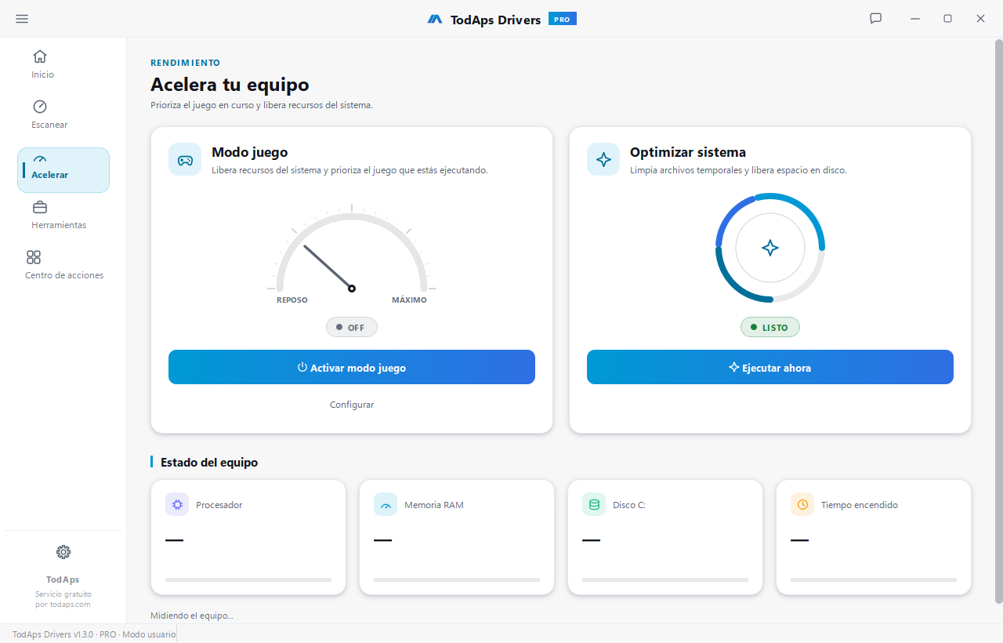Click Ejecutar ahora button
Image resolution: width=1003 pixels, height=643 pixels.
(x=770, y=367)
